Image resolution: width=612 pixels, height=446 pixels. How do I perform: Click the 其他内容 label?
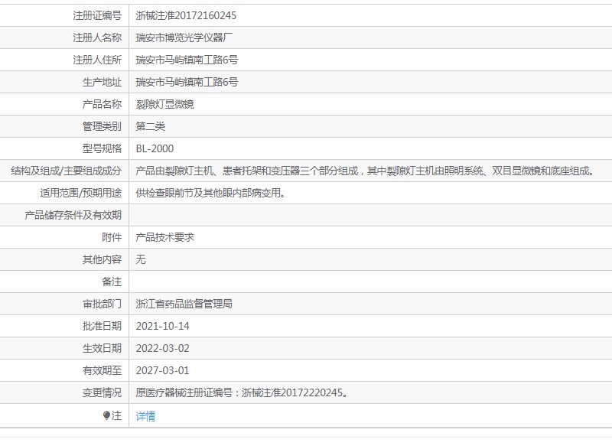[x=102, y=259]
